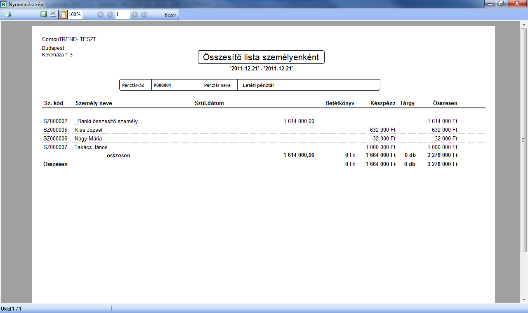Viewport: 528px width, 313px height.
Task: Click the 100% zoom field
Action: pos(75,14)
